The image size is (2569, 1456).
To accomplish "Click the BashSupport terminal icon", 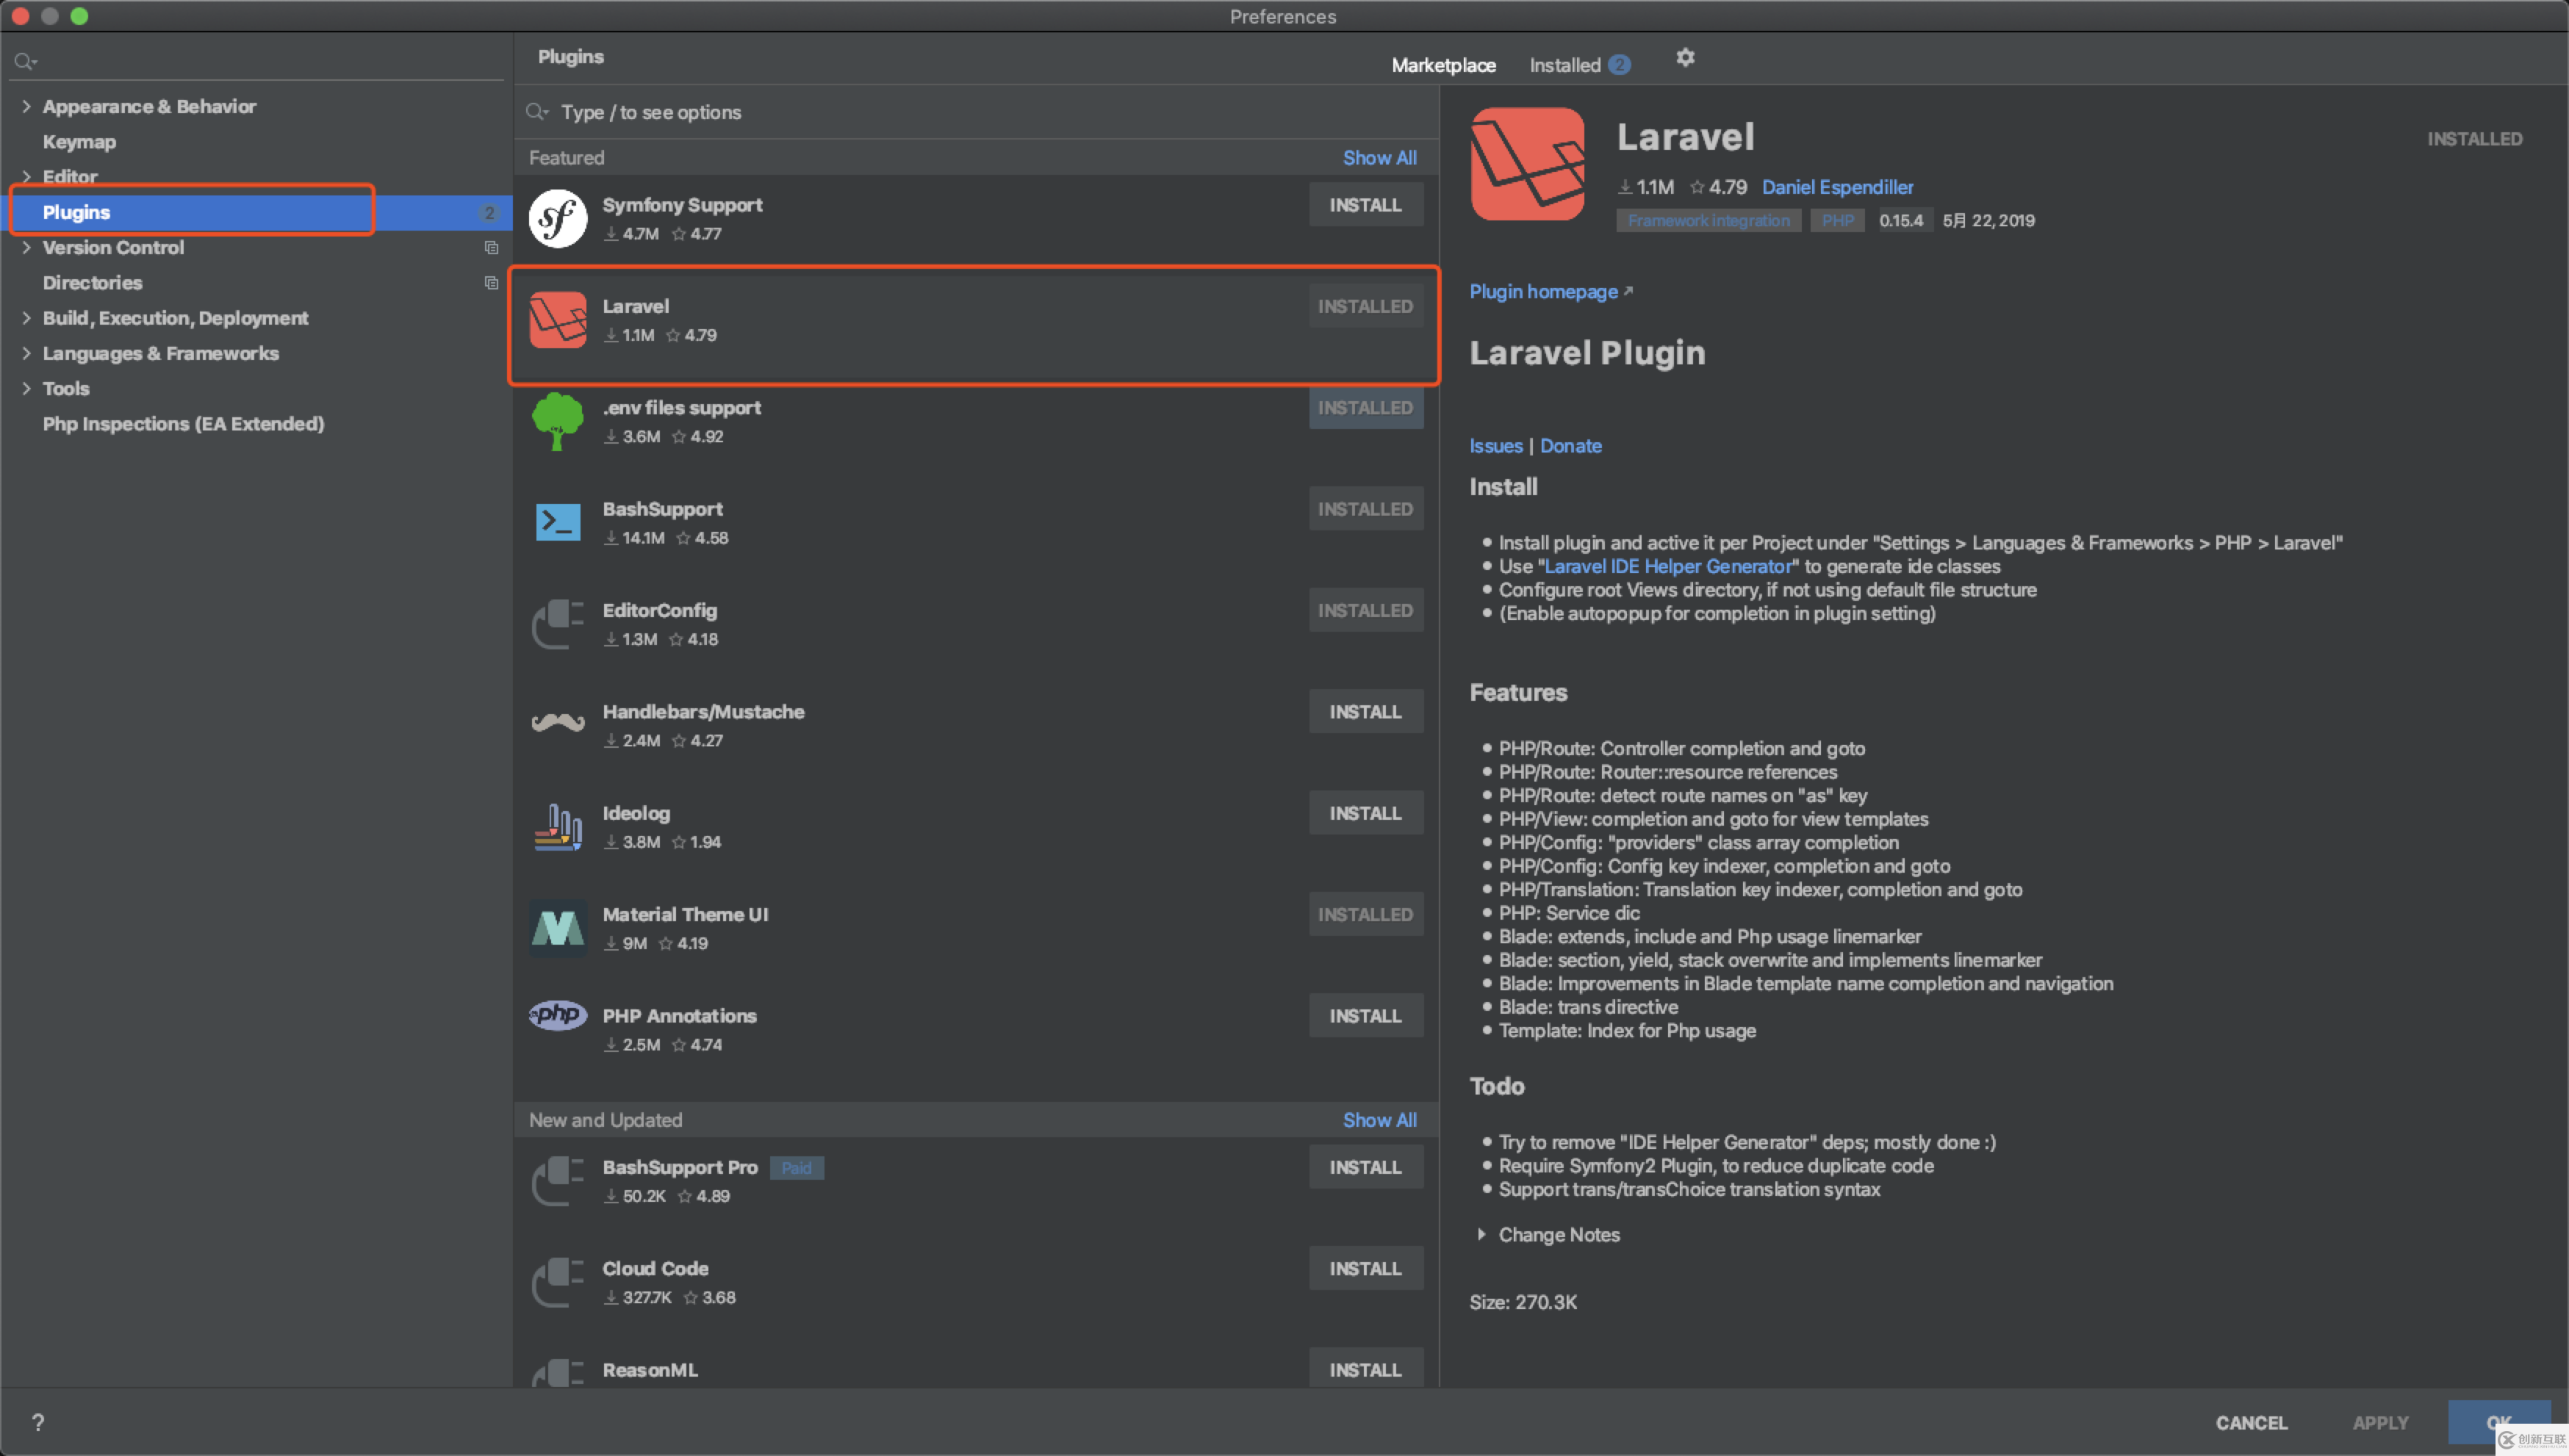I will pos(557,522).
